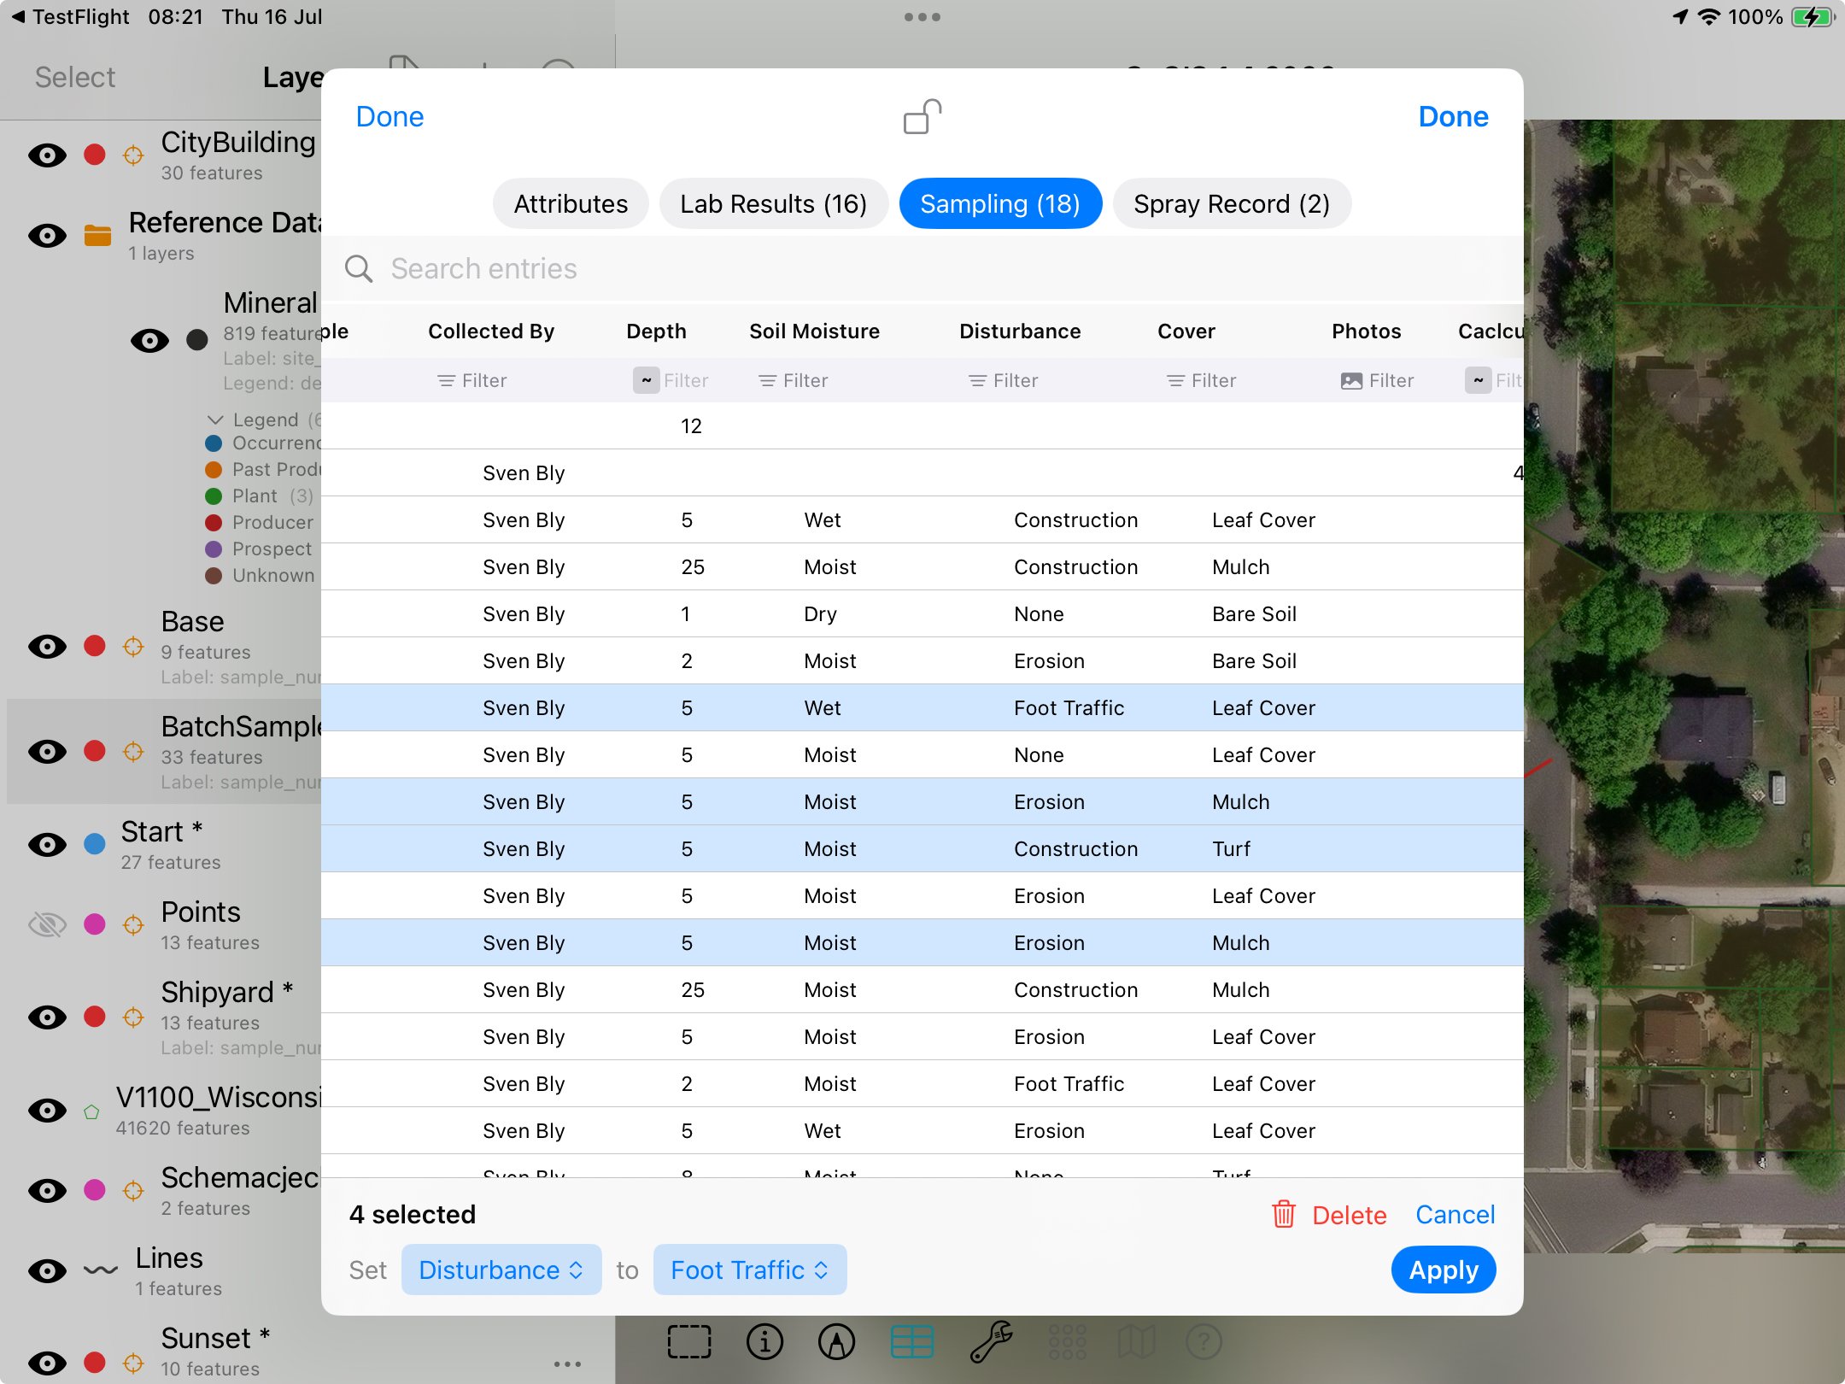Tap the Start layer blue color dot
Viewport: 1845px width, 1384px height.
pos(95,844)
